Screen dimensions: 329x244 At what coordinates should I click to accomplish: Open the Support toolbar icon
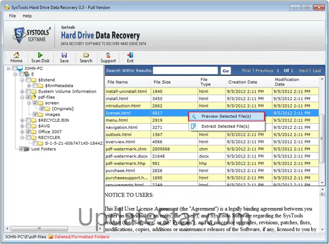(x=108, y=55)
